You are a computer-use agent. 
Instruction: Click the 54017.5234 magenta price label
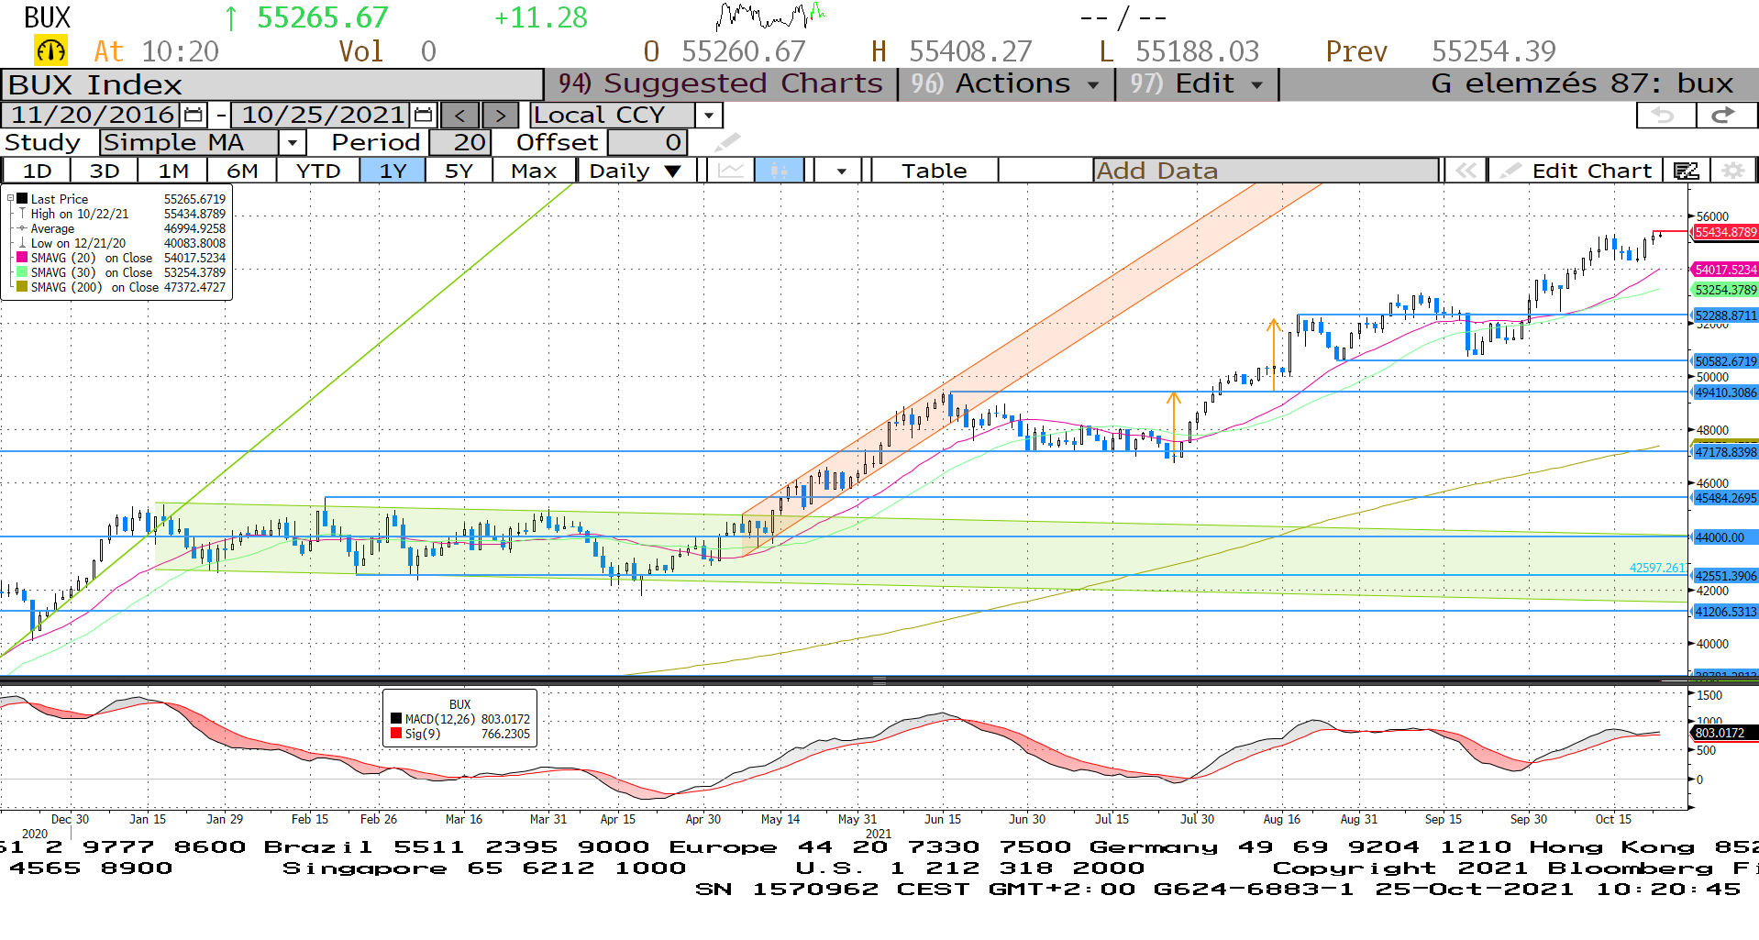1725,270
